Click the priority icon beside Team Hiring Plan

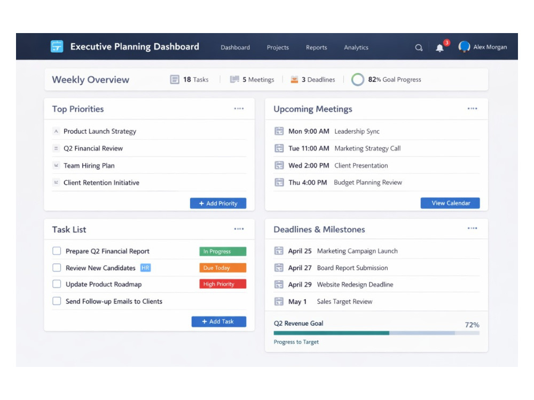[x=56, y=165]
